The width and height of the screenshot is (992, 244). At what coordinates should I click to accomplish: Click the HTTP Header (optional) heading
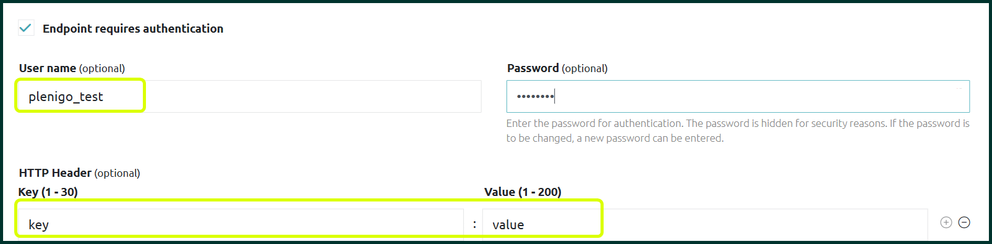pos(80,173)
